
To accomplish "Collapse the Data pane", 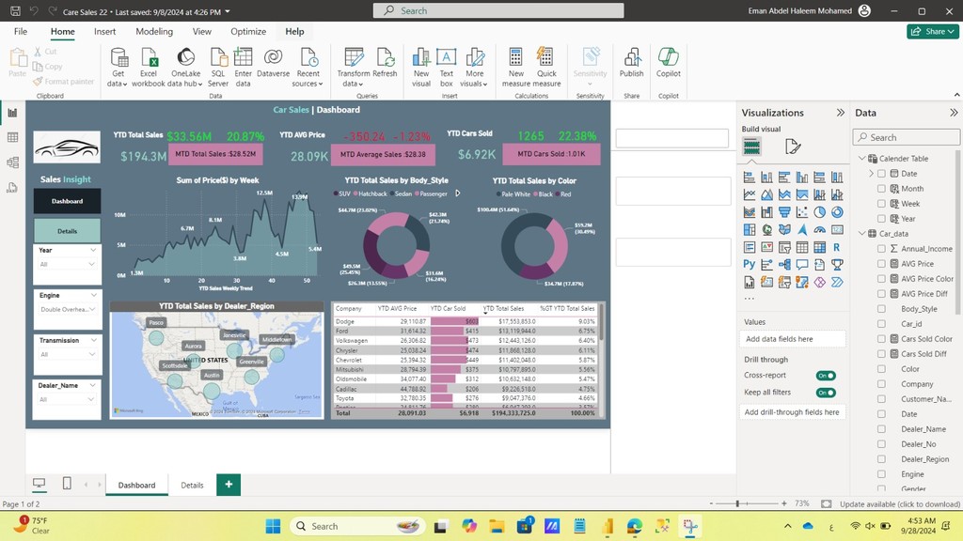I will [954, 113].
